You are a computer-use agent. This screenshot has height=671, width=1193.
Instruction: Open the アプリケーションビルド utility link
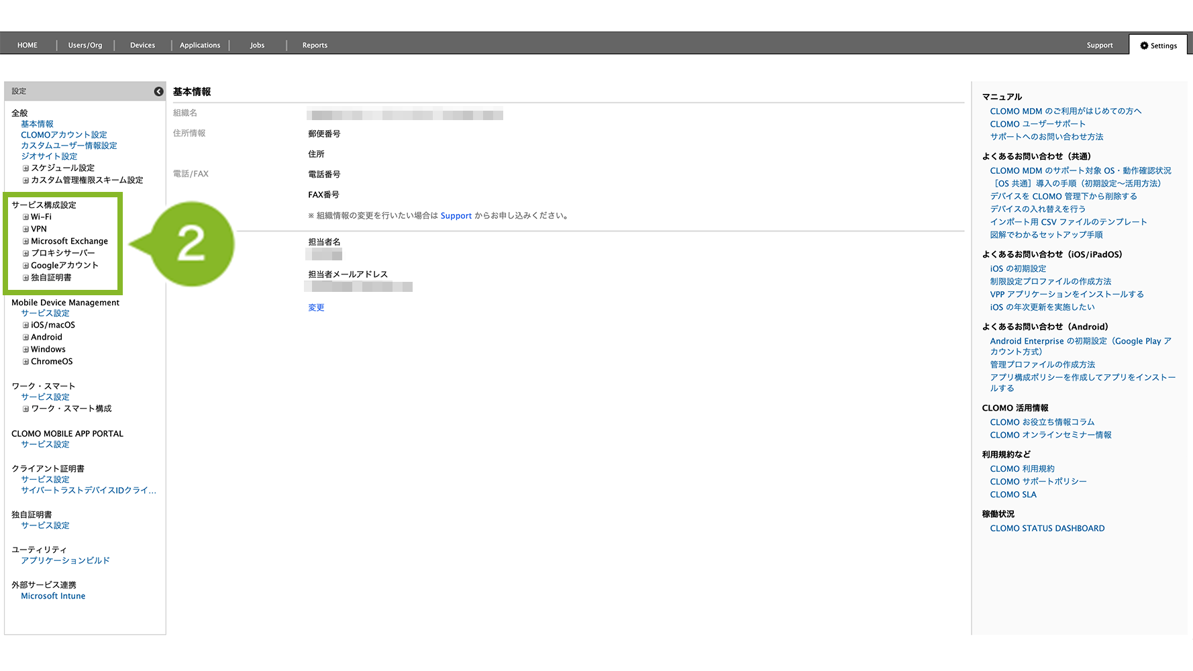(65, 560)
